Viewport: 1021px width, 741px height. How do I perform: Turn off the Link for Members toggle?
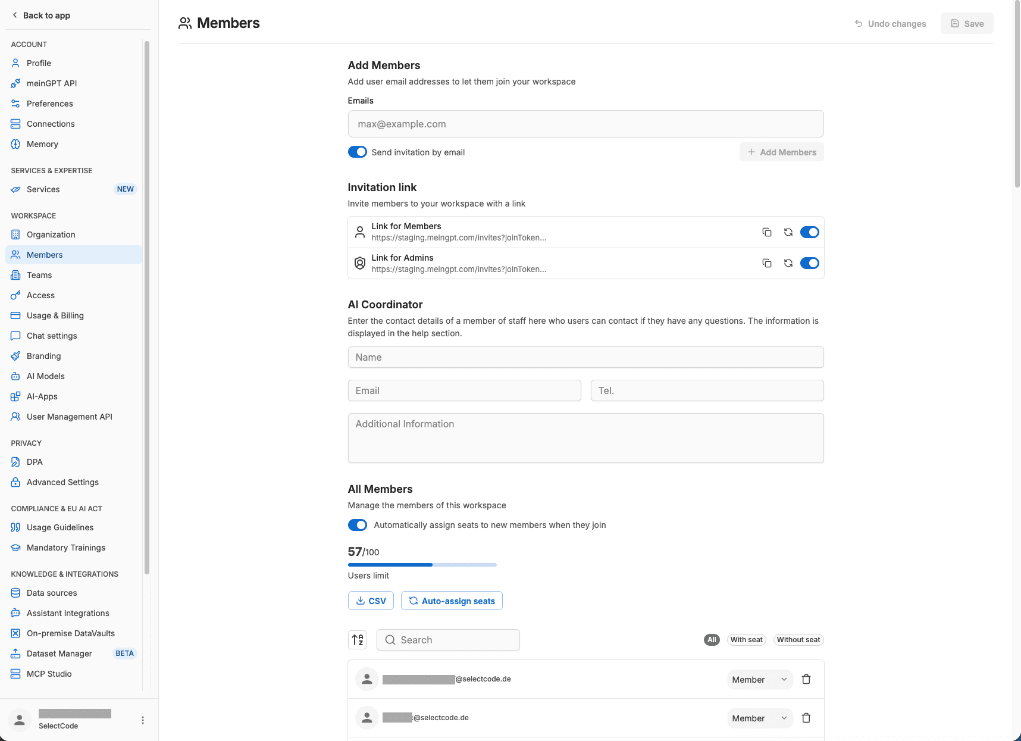[809, 232]
